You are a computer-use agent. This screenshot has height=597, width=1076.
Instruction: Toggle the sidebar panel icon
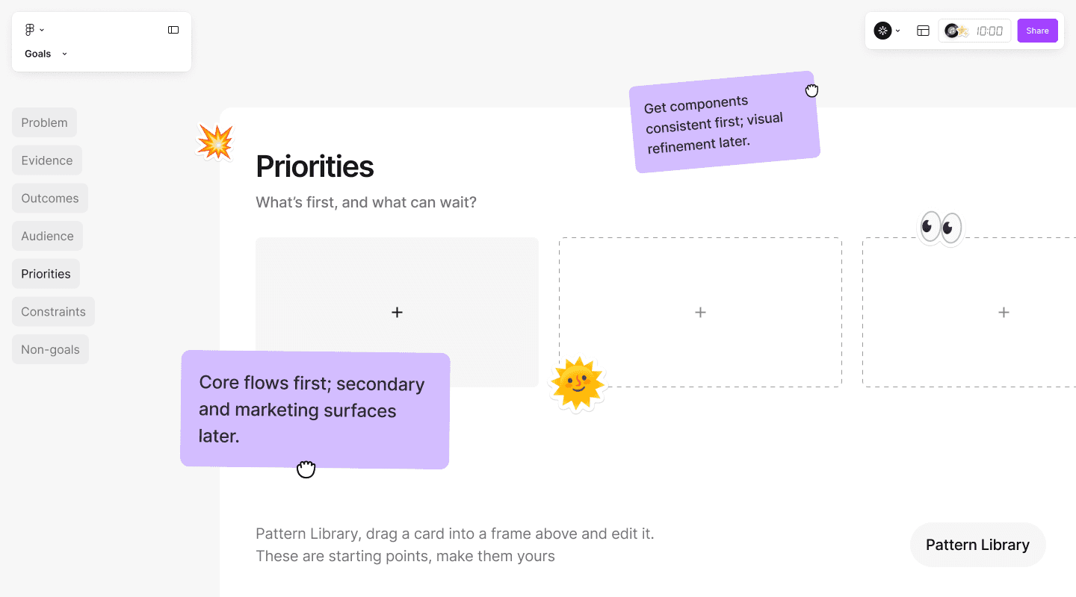[x=173, y=30]
